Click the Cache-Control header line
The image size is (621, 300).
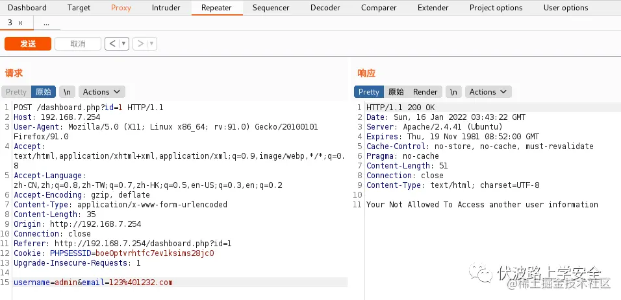[x=480, y=146]
